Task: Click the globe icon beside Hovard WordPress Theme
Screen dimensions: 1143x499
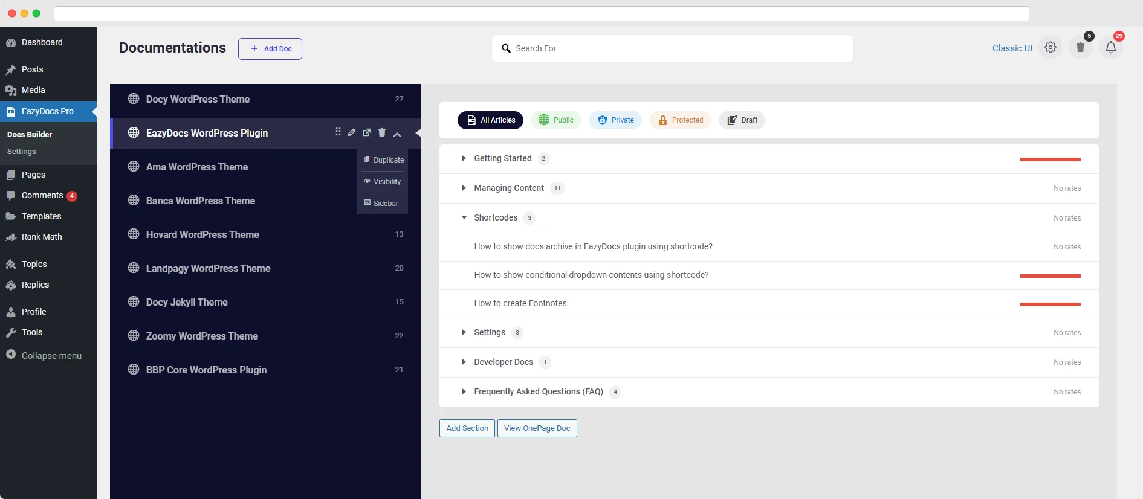Action: click(x=134, y=234)
